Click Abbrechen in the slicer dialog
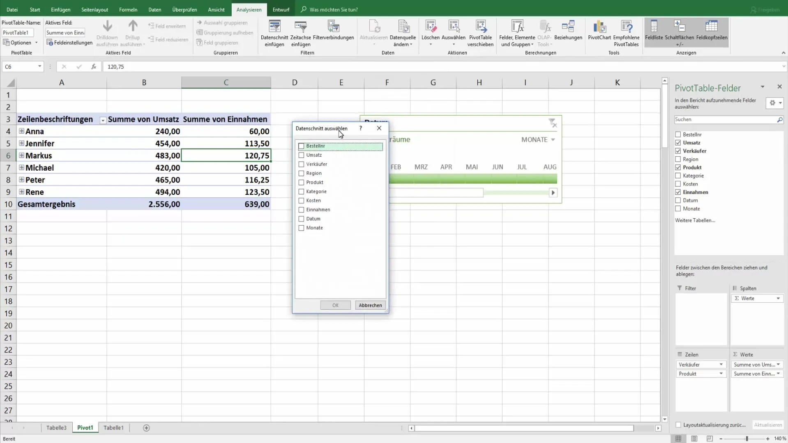 point(370,305)
